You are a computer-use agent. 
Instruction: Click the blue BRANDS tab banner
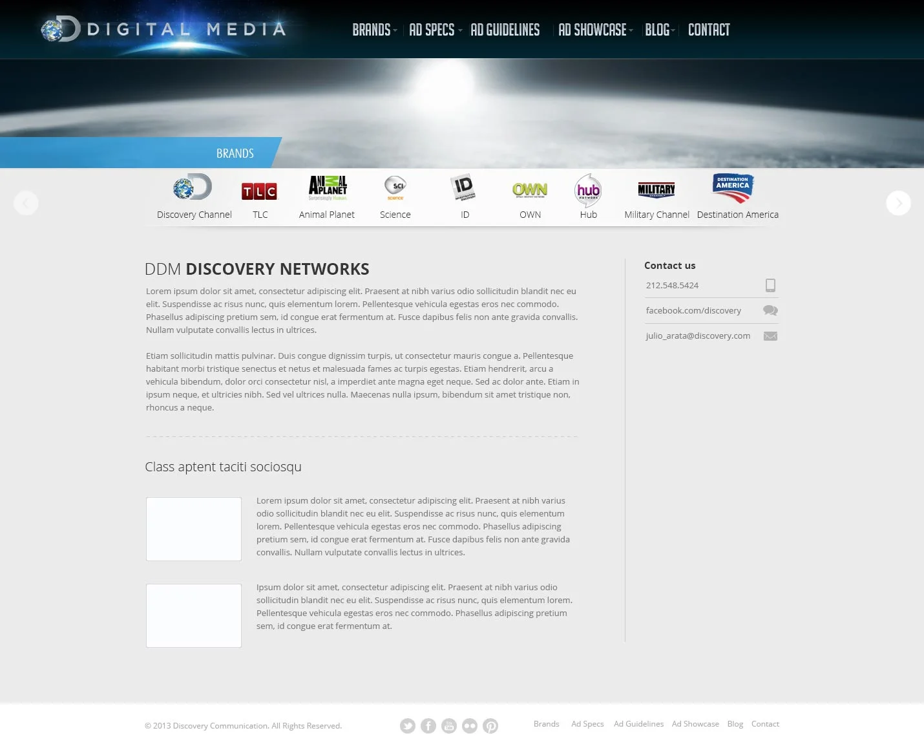pyautogui.click(x=141, y=153)
